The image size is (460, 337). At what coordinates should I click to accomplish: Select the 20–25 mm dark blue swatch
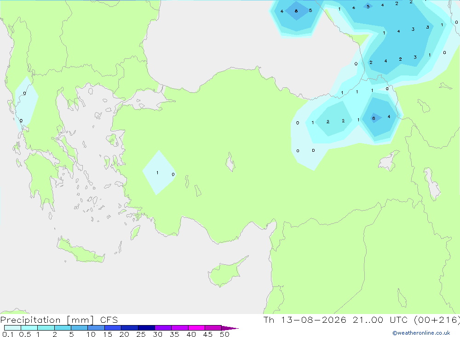tap(130, 328)
